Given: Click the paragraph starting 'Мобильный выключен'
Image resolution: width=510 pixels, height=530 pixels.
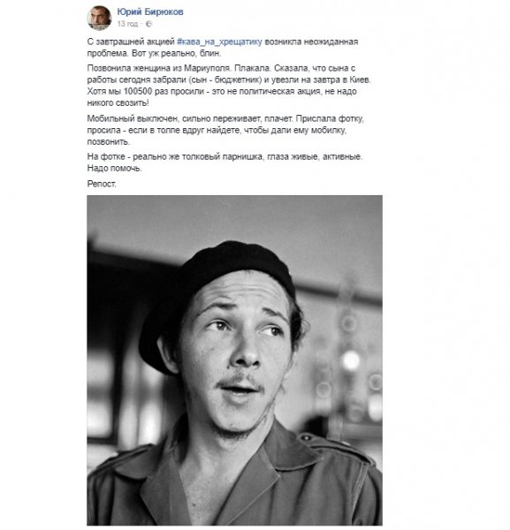Looking at the screenshot, I should tap(225, 130).
